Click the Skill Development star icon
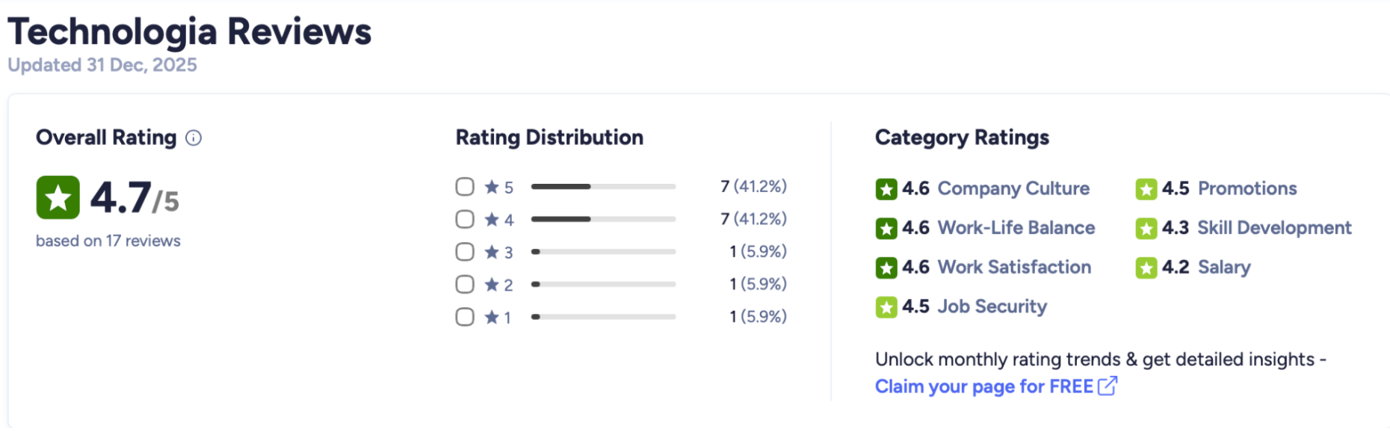Image resolution: width=1390 pixels, height=438 pixels. [x=1146, y=228]
